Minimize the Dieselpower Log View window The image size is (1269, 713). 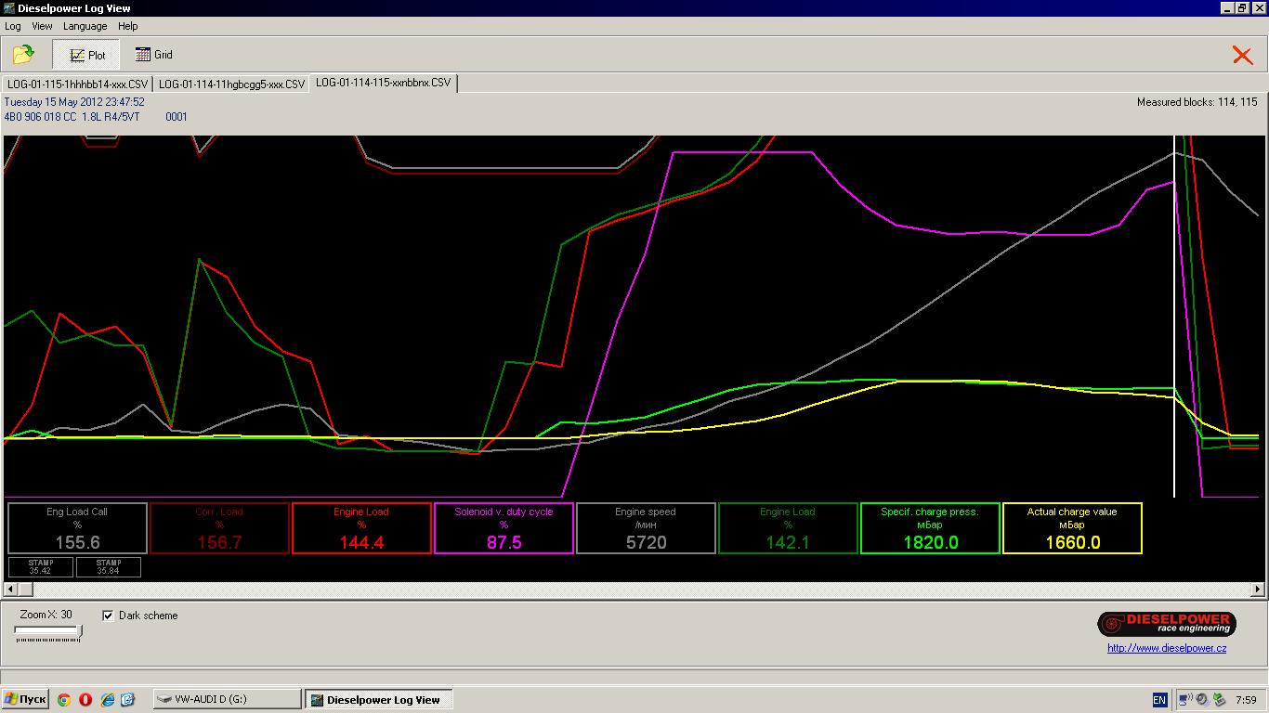coord(1227,8)
